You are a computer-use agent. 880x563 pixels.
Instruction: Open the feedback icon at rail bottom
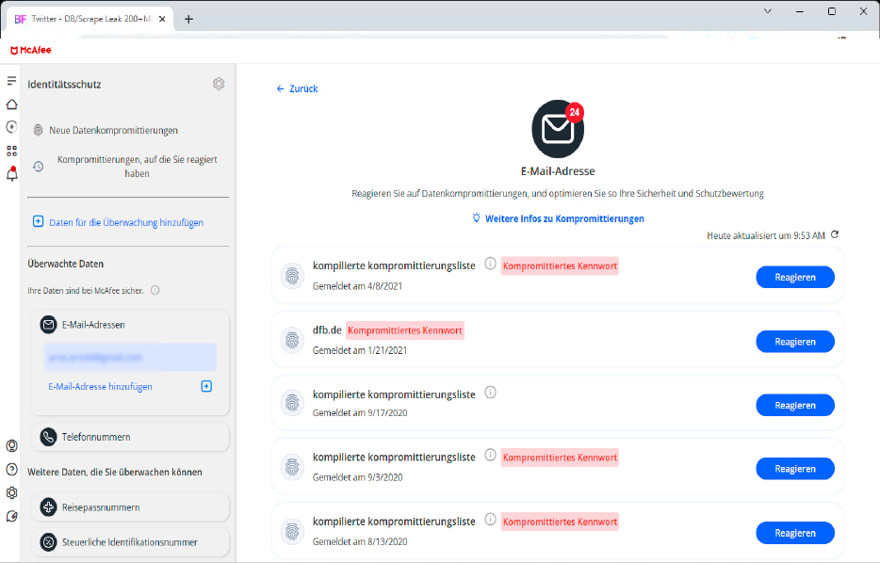point(11,517)
